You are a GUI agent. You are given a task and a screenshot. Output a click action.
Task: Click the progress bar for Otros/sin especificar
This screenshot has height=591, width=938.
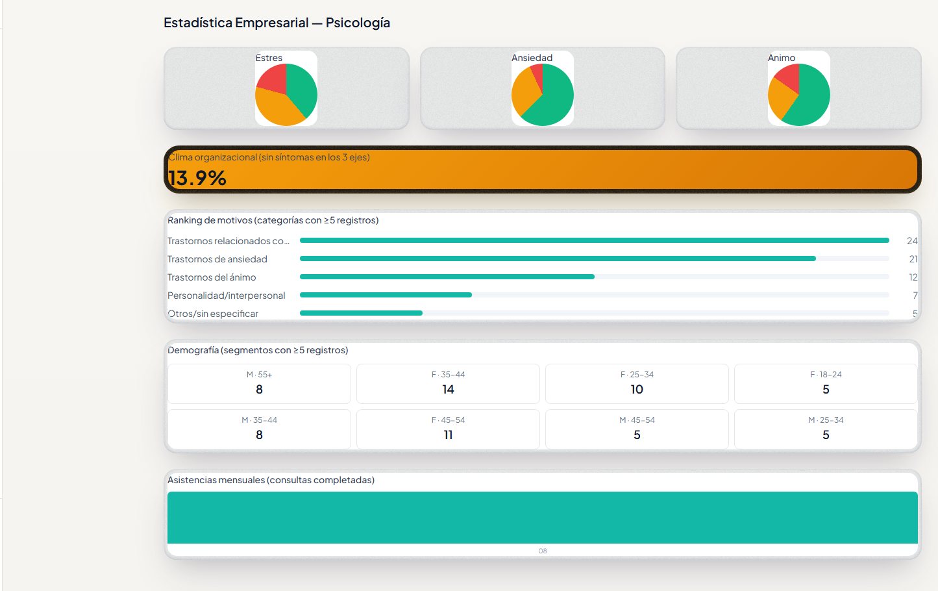click(x=595, y=313)
